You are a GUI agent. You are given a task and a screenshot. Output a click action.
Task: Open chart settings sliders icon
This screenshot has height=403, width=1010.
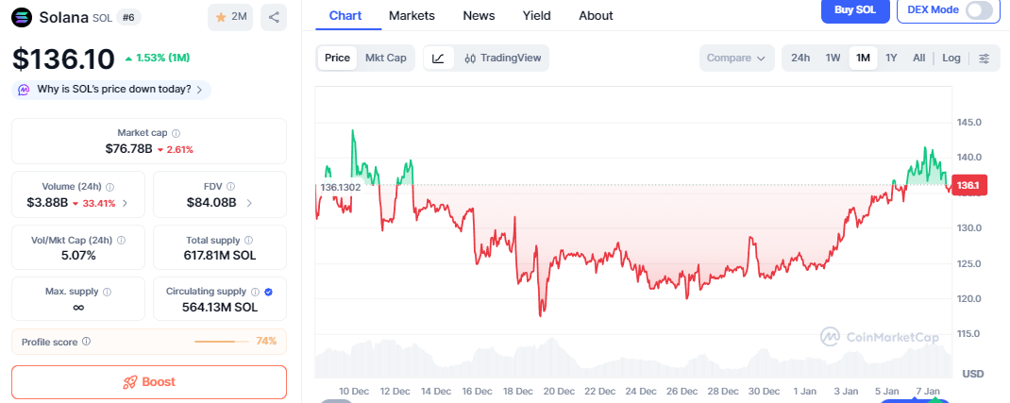(x=984, y=59)
